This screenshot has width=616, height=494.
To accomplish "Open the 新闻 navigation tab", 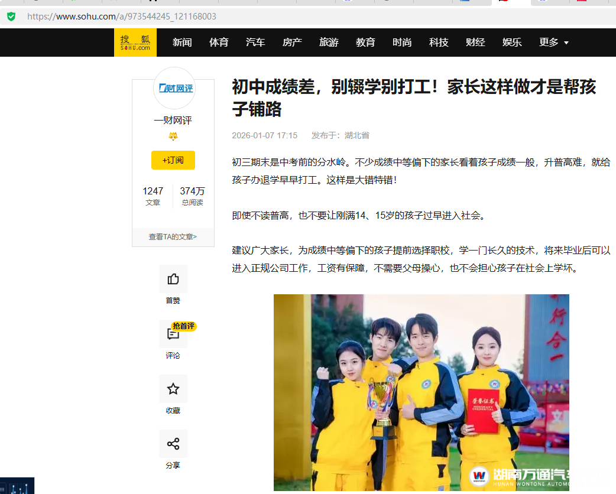I will coord(182,43).
